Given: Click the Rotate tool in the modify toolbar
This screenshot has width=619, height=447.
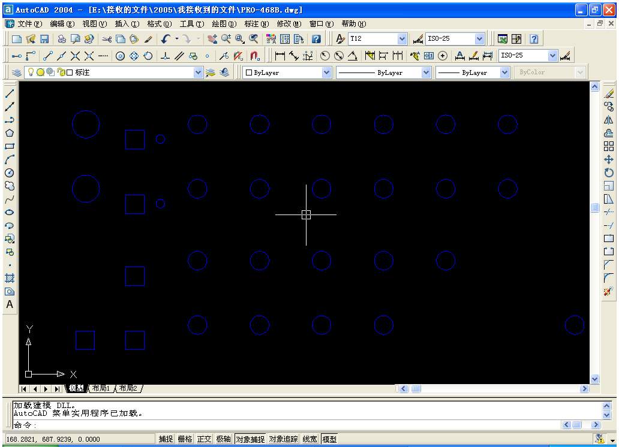Looking at the screenshot, I should (x=609, y=173).
